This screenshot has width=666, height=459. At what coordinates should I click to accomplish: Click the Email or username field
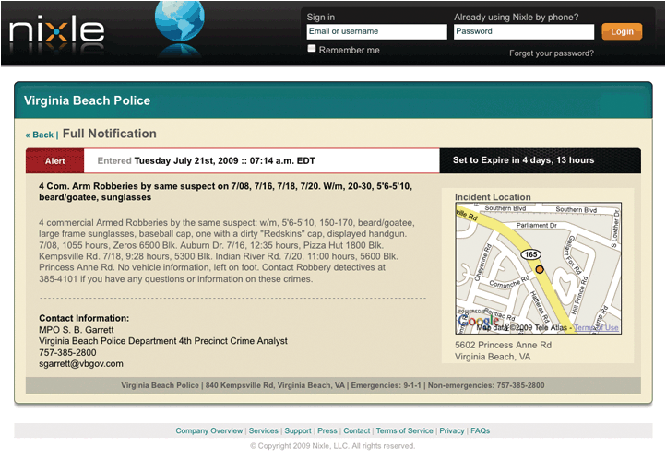[376, 31]
